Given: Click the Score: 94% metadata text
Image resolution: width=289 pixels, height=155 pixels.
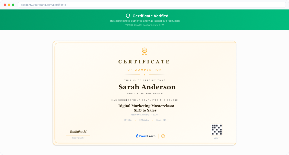Looking at the screenshot, I should click(161, 120).
